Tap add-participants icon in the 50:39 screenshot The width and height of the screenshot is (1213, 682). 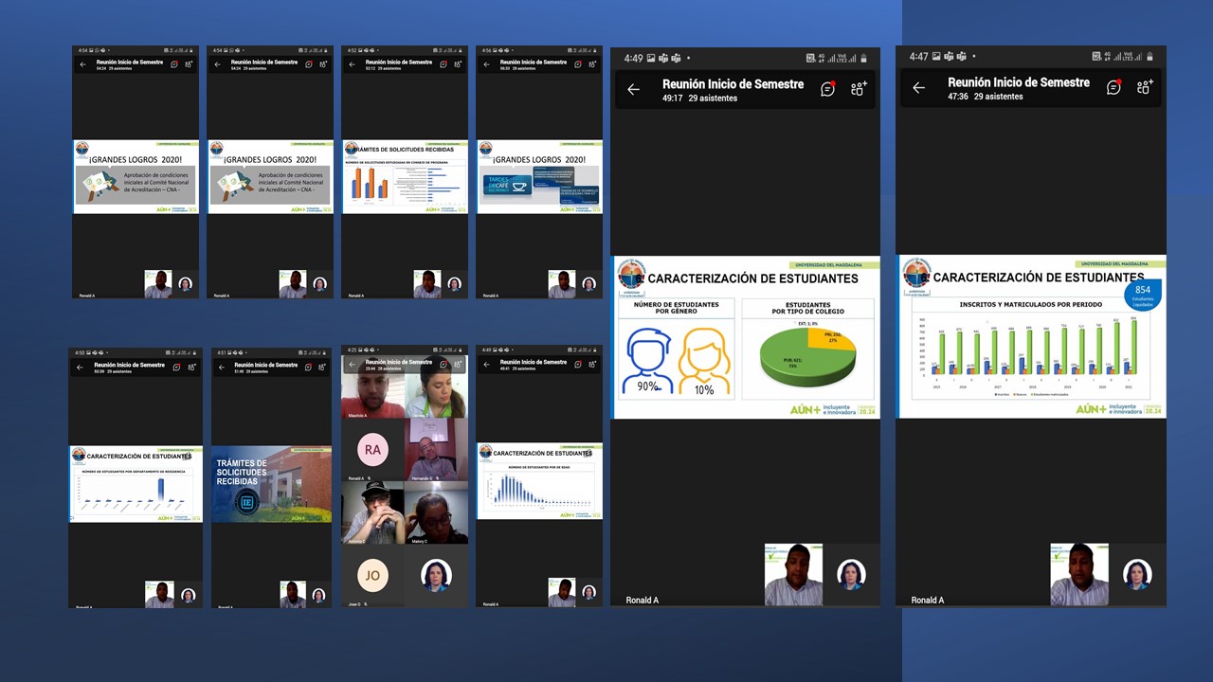pos(190,368)
